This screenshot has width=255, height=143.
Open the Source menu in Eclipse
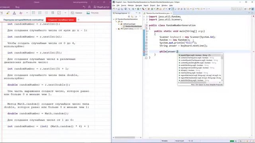pyautogui.click(x=124, y=6)
